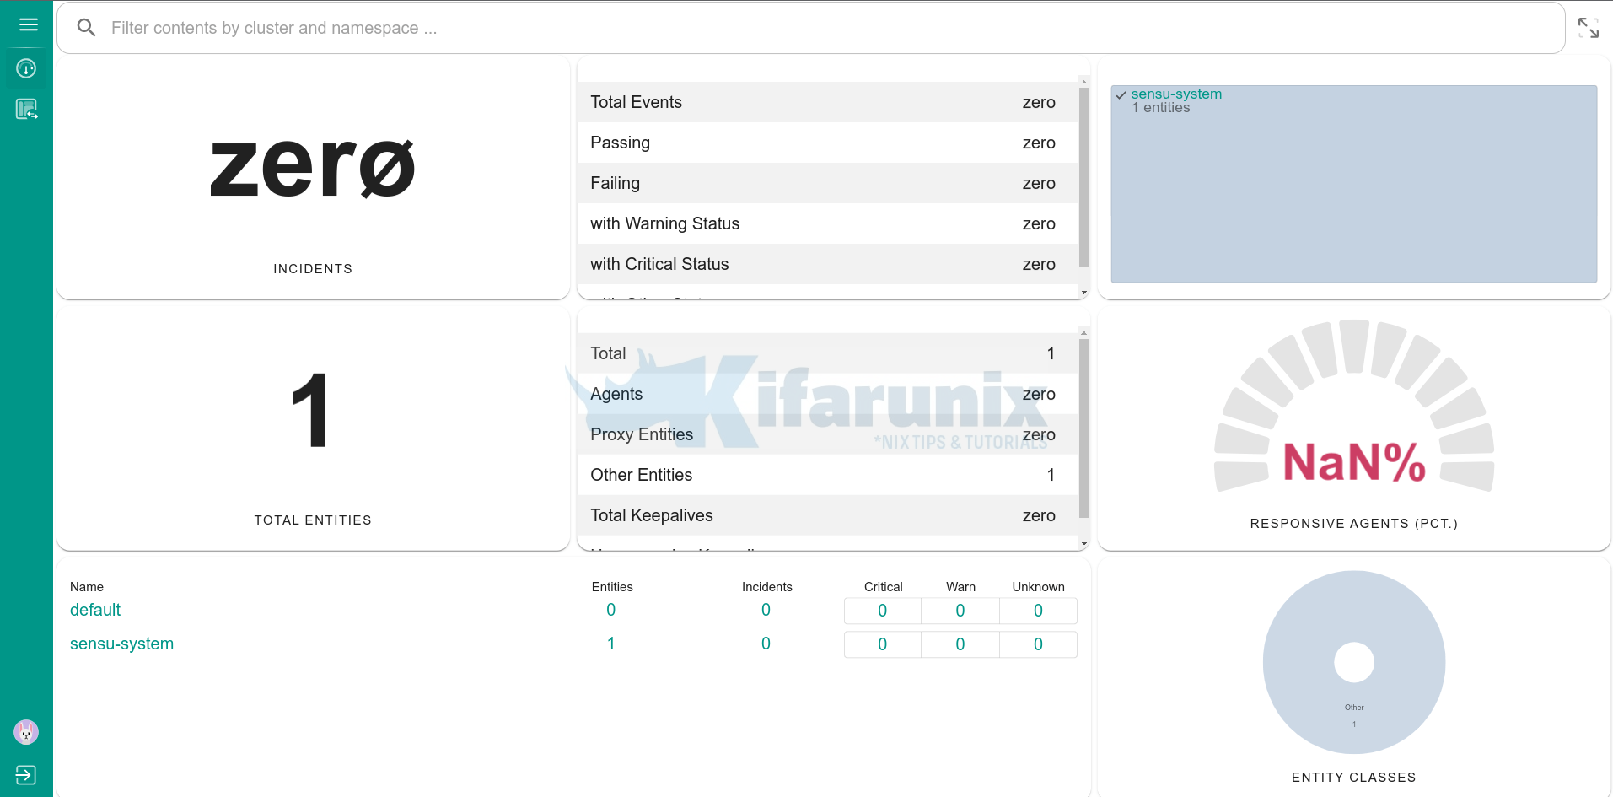Click the Warn column header
The height and width of the screenshot is (797, 1613).
(960, 587)
